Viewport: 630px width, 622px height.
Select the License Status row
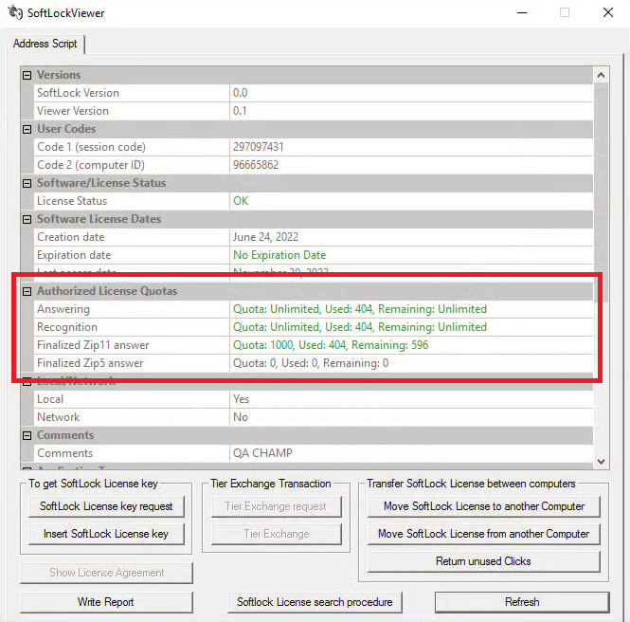point(314,201)
